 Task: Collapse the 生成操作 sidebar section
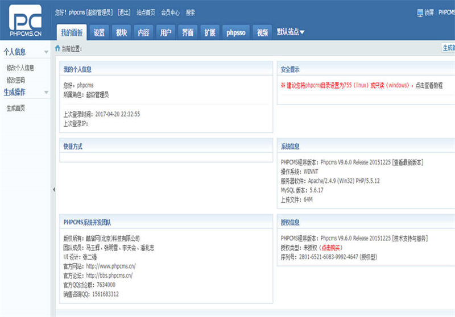tap(46, 93)
